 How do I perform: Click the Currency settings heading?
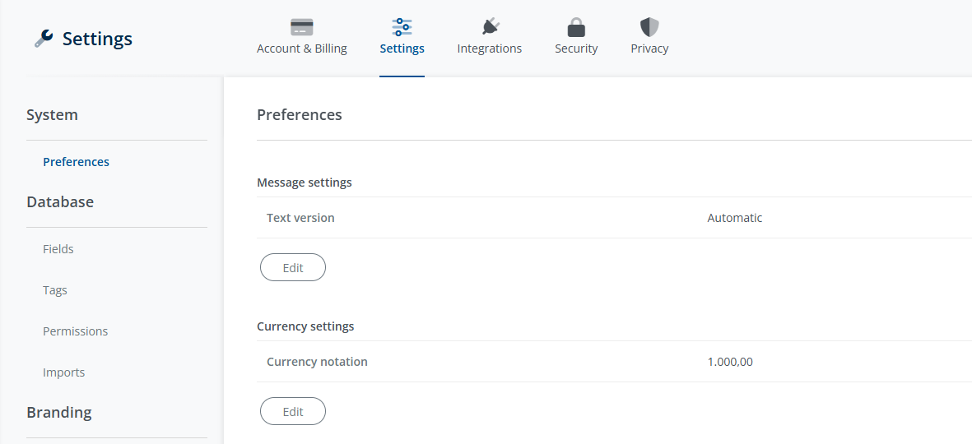[x=305, y=326]
